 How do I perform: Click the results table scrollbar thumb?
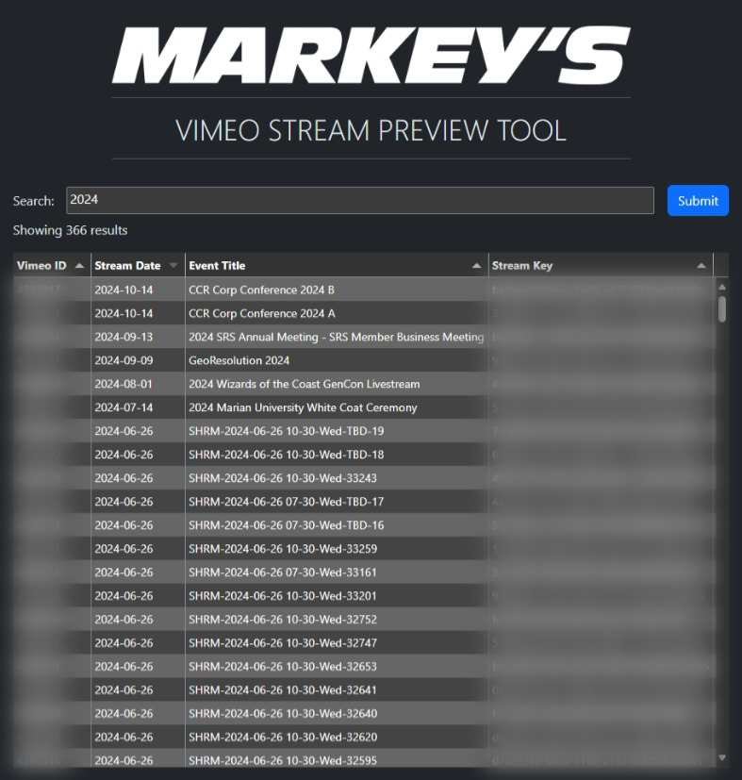722,309
